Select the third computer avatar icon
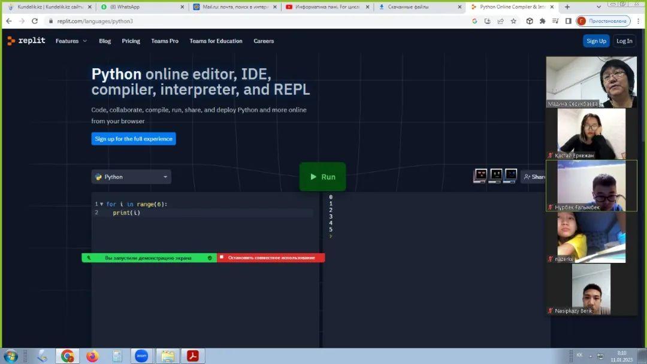647x364 pixels. point(510,175)
